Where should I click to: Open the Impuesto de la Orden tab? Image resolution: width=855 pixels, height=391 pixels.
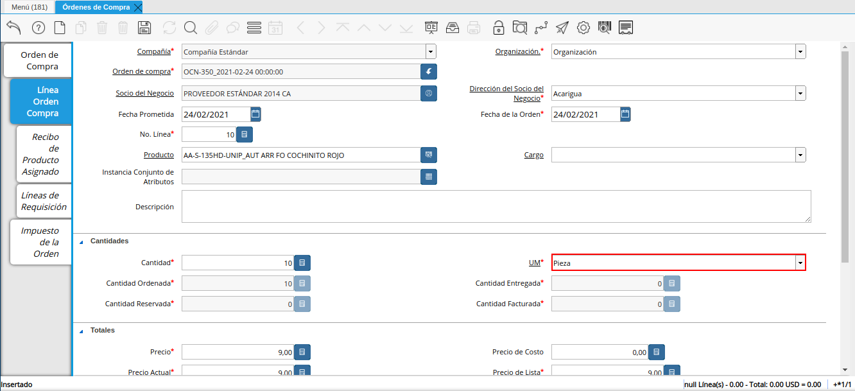[x=41, y=242]
